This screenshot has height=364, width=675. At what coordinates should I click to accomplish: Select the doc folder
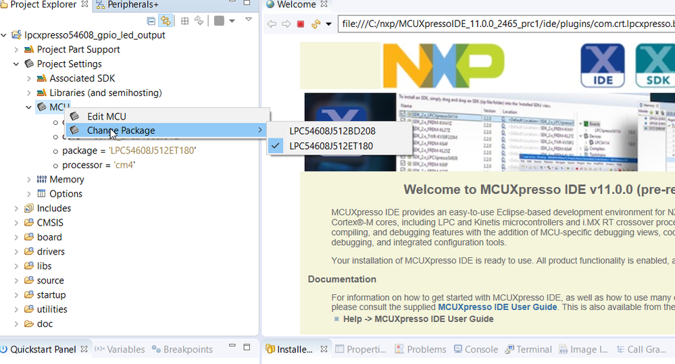45,323
